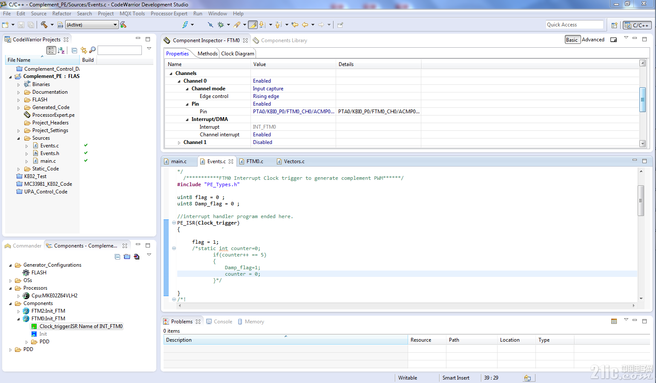The height and width of the screenshot is (383, 656).
Task: Toggle the highlighted Mark Occurrences pencil icon
Action: pyautogui.click(x=253, y=25)
